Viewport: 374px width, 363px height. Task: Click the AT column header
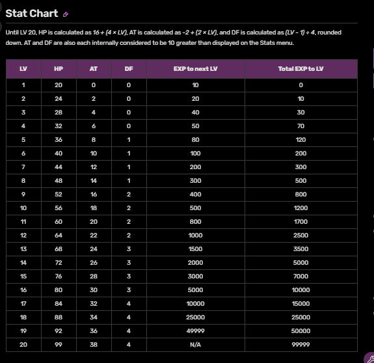click(x=94, y=69)
